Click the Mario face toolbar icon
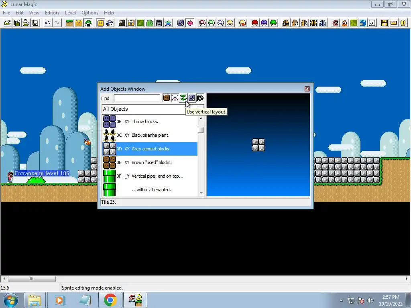 (x=335, y=23)
